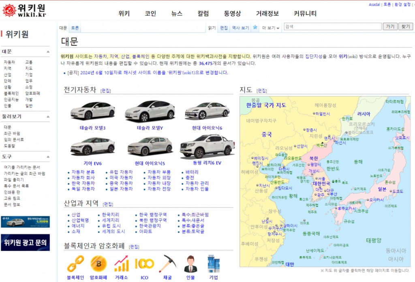Open the 인물 person icon

[190, 264]
